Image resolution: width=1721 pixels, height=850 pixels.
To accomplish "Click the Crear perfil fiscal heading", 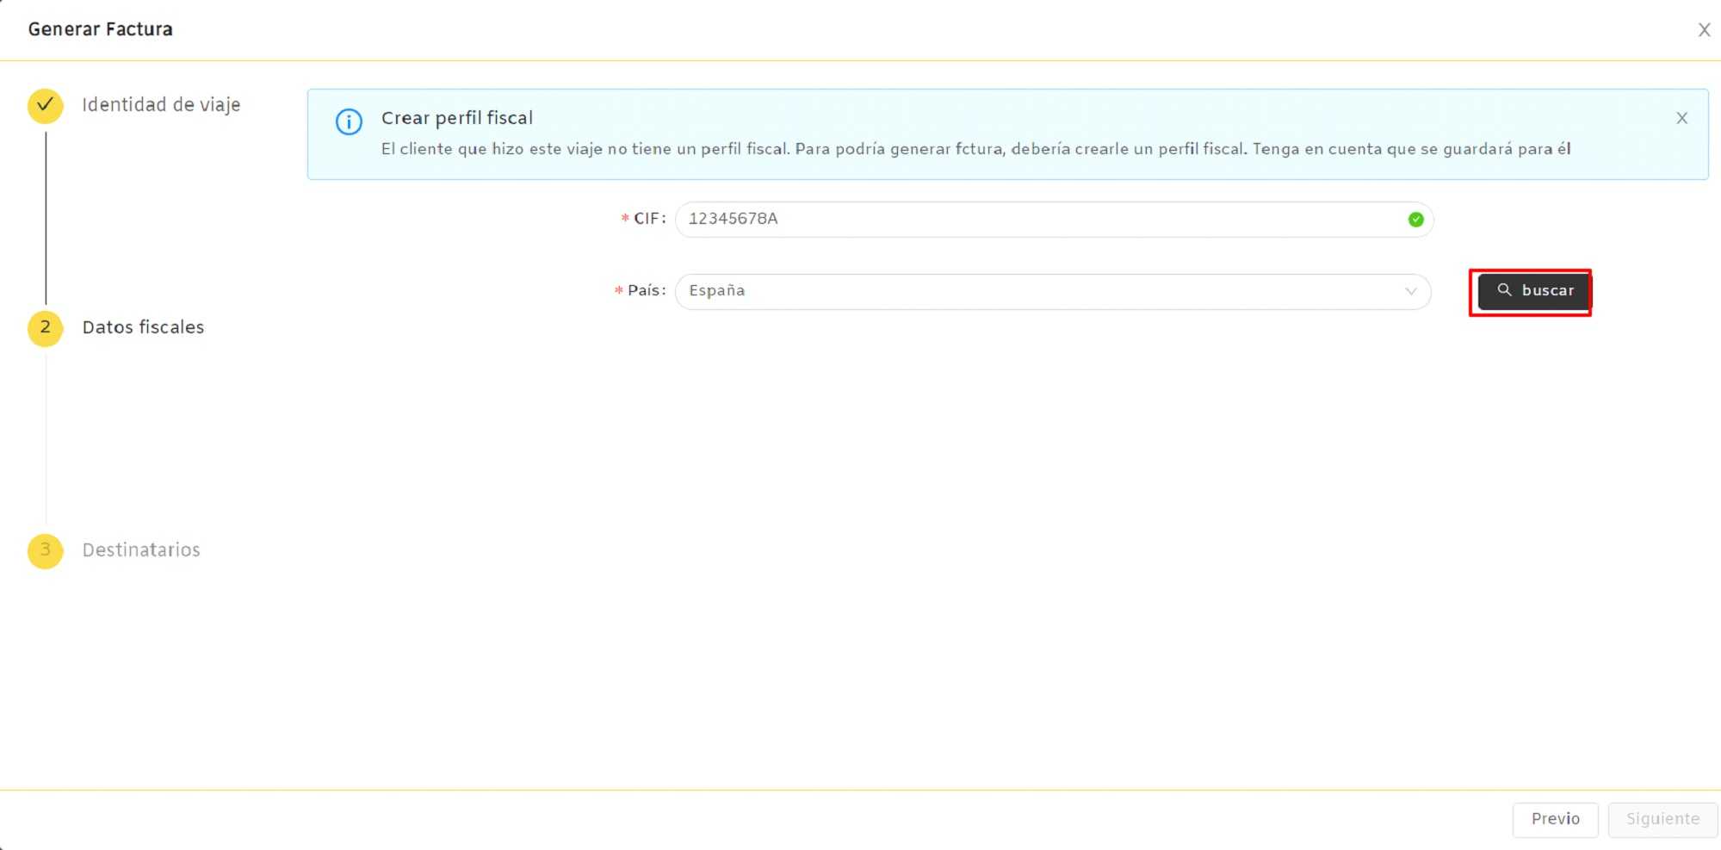I will click(x=457, y=118).
